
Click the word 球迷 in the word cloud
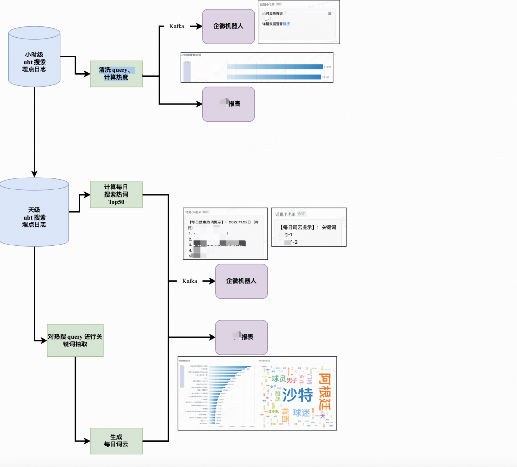pyautogui.click(x=302, y=413)
